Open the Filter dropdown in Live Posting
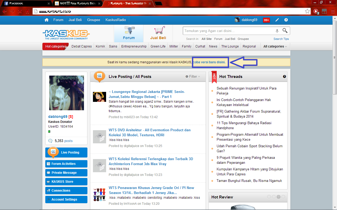 (x=193, y=77)
